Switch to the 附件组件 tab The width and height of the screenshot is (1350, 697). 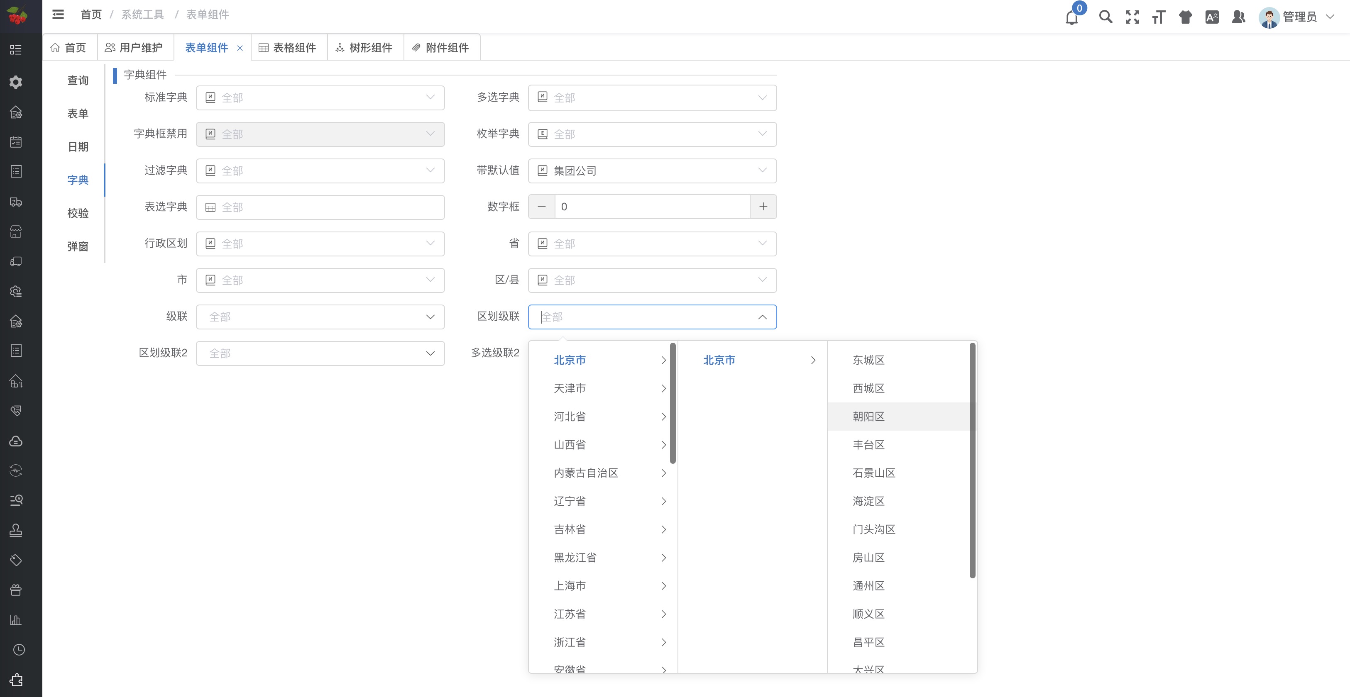click(442, 48)
